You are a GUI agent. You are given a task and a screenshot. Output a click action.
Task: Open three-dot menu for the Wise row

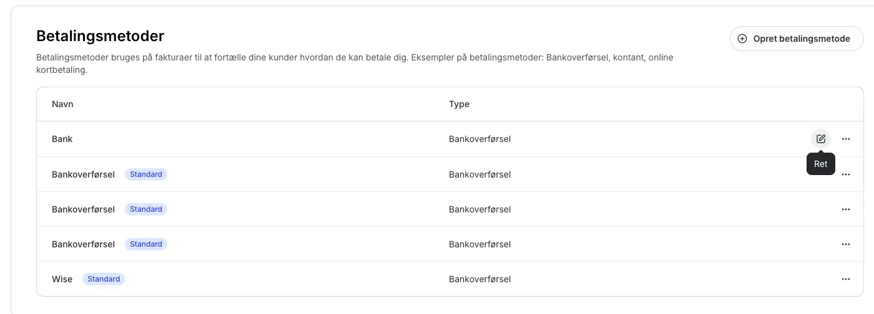point(846,279)
